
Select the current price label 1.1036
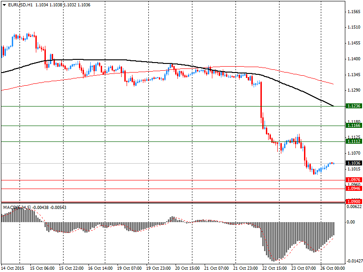pos(354,163)
